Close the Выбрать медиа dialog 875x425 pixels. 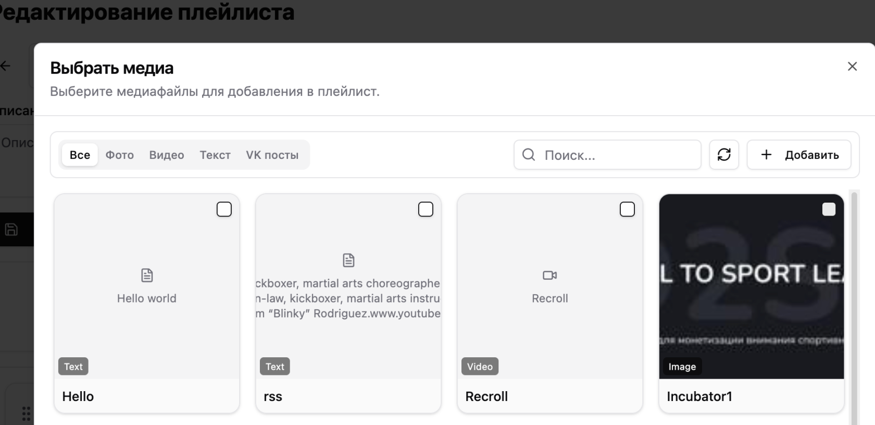tap(852, 66)
